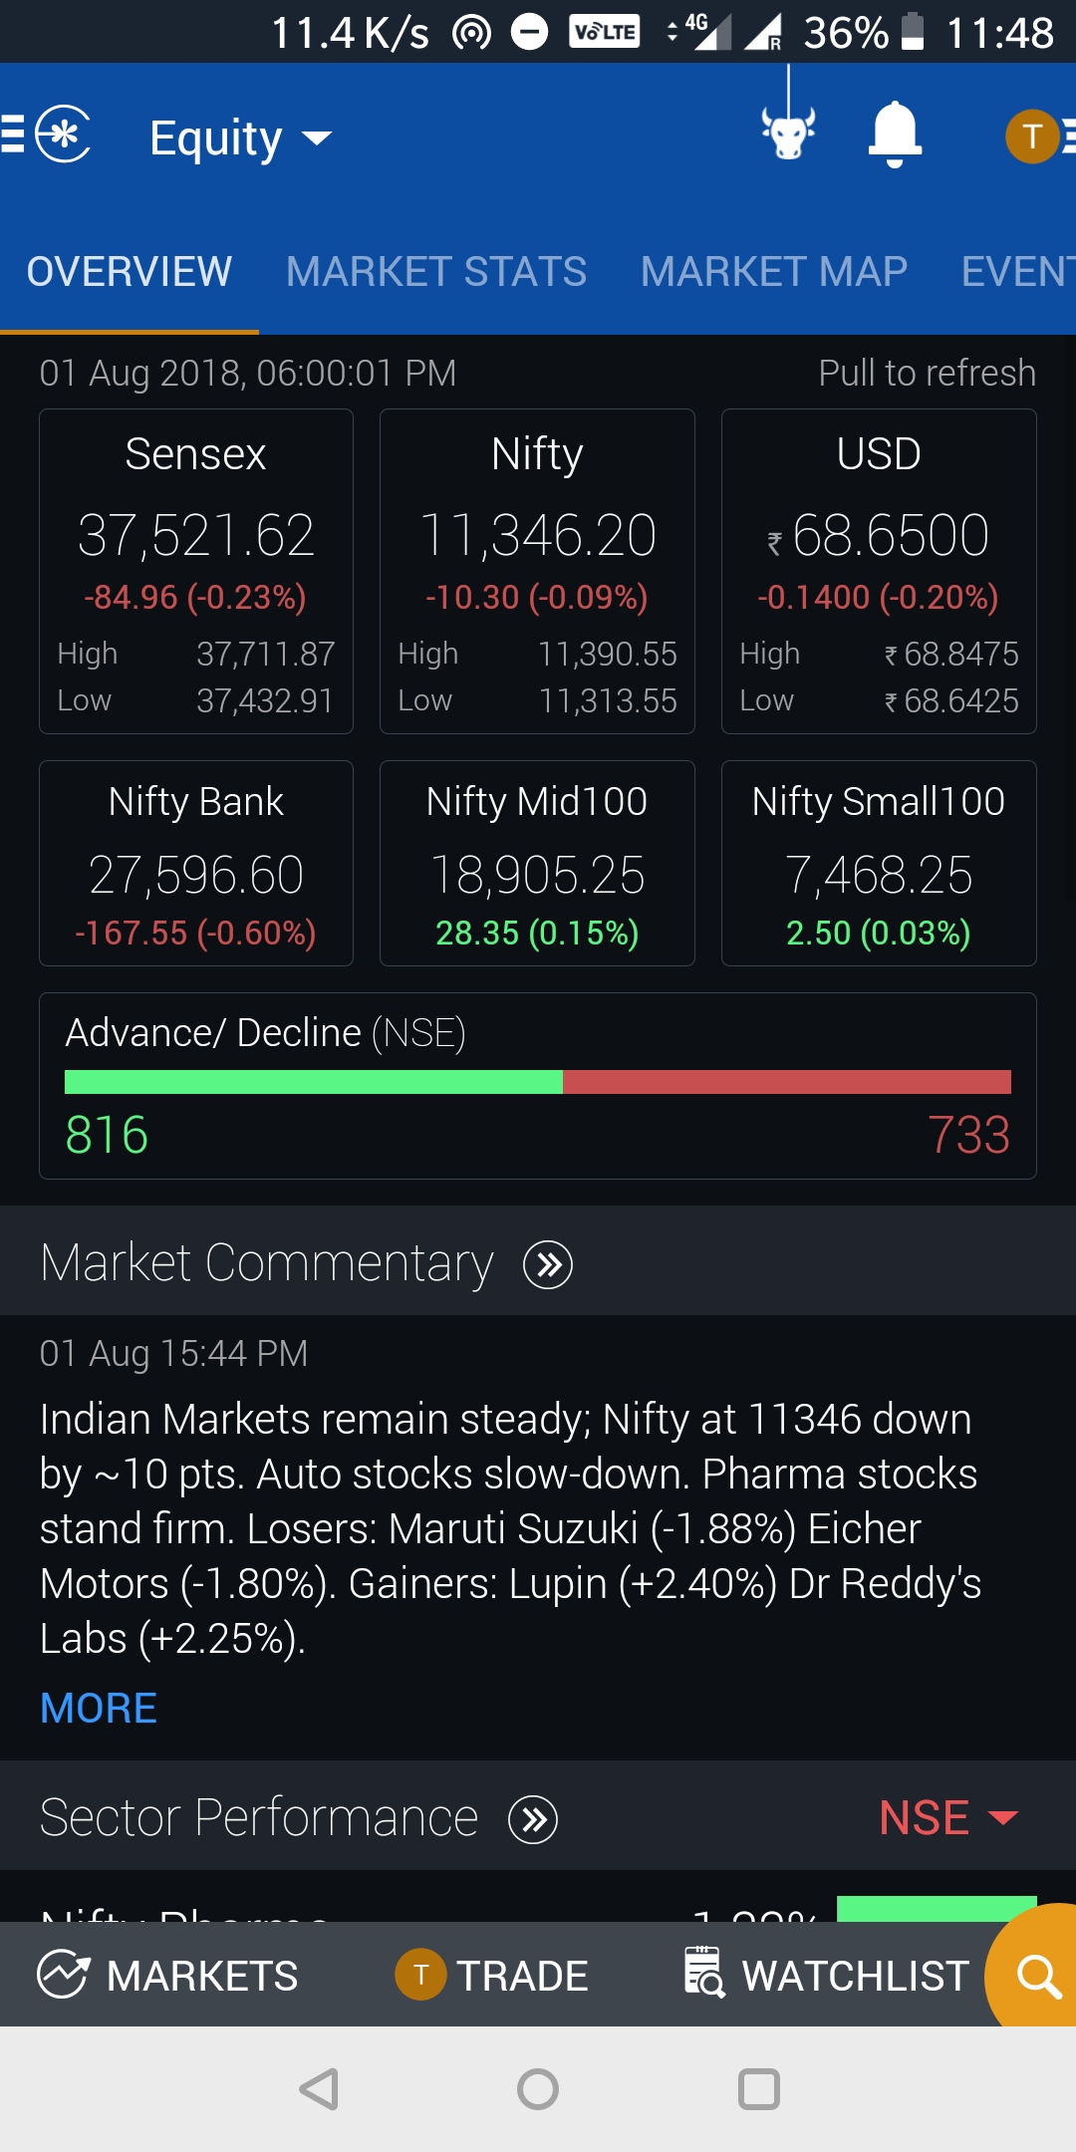1076x2152 pixels.
Task: Open the NSE exchange dropdown
Action: [x=947, y=1817]
